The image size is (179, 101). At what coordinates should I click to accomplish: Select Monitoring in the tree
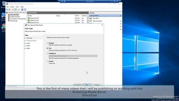pyautogui.click(x=14, y=21)
